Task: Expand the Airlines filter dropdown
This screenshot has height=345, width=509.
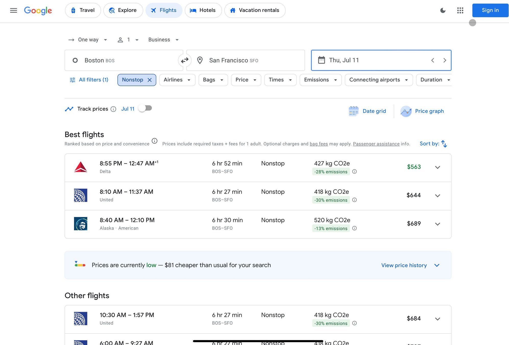Action: point(177,80)
